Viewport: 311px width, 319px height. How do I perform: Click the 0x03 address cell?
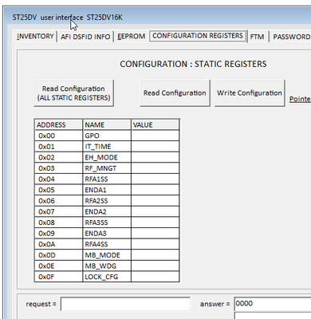click(58, 168)
